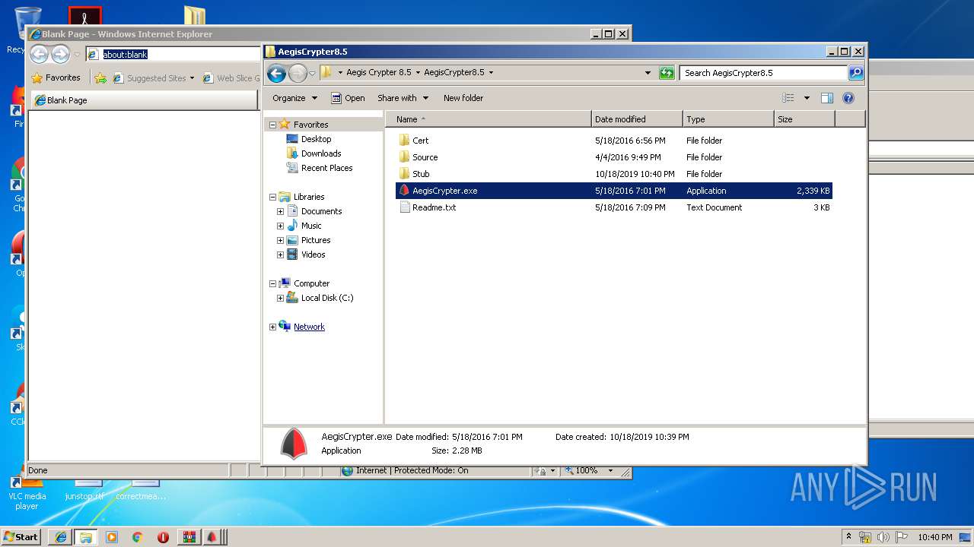The height and width of the screenshot is (547, 974).
Task: Open the Organize dropdown menu
Action: click(x=294, y=98)
